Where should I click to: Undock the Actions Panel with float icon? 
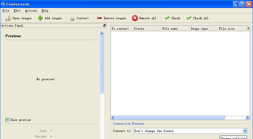pyautogui.click(x=104, y=25)
